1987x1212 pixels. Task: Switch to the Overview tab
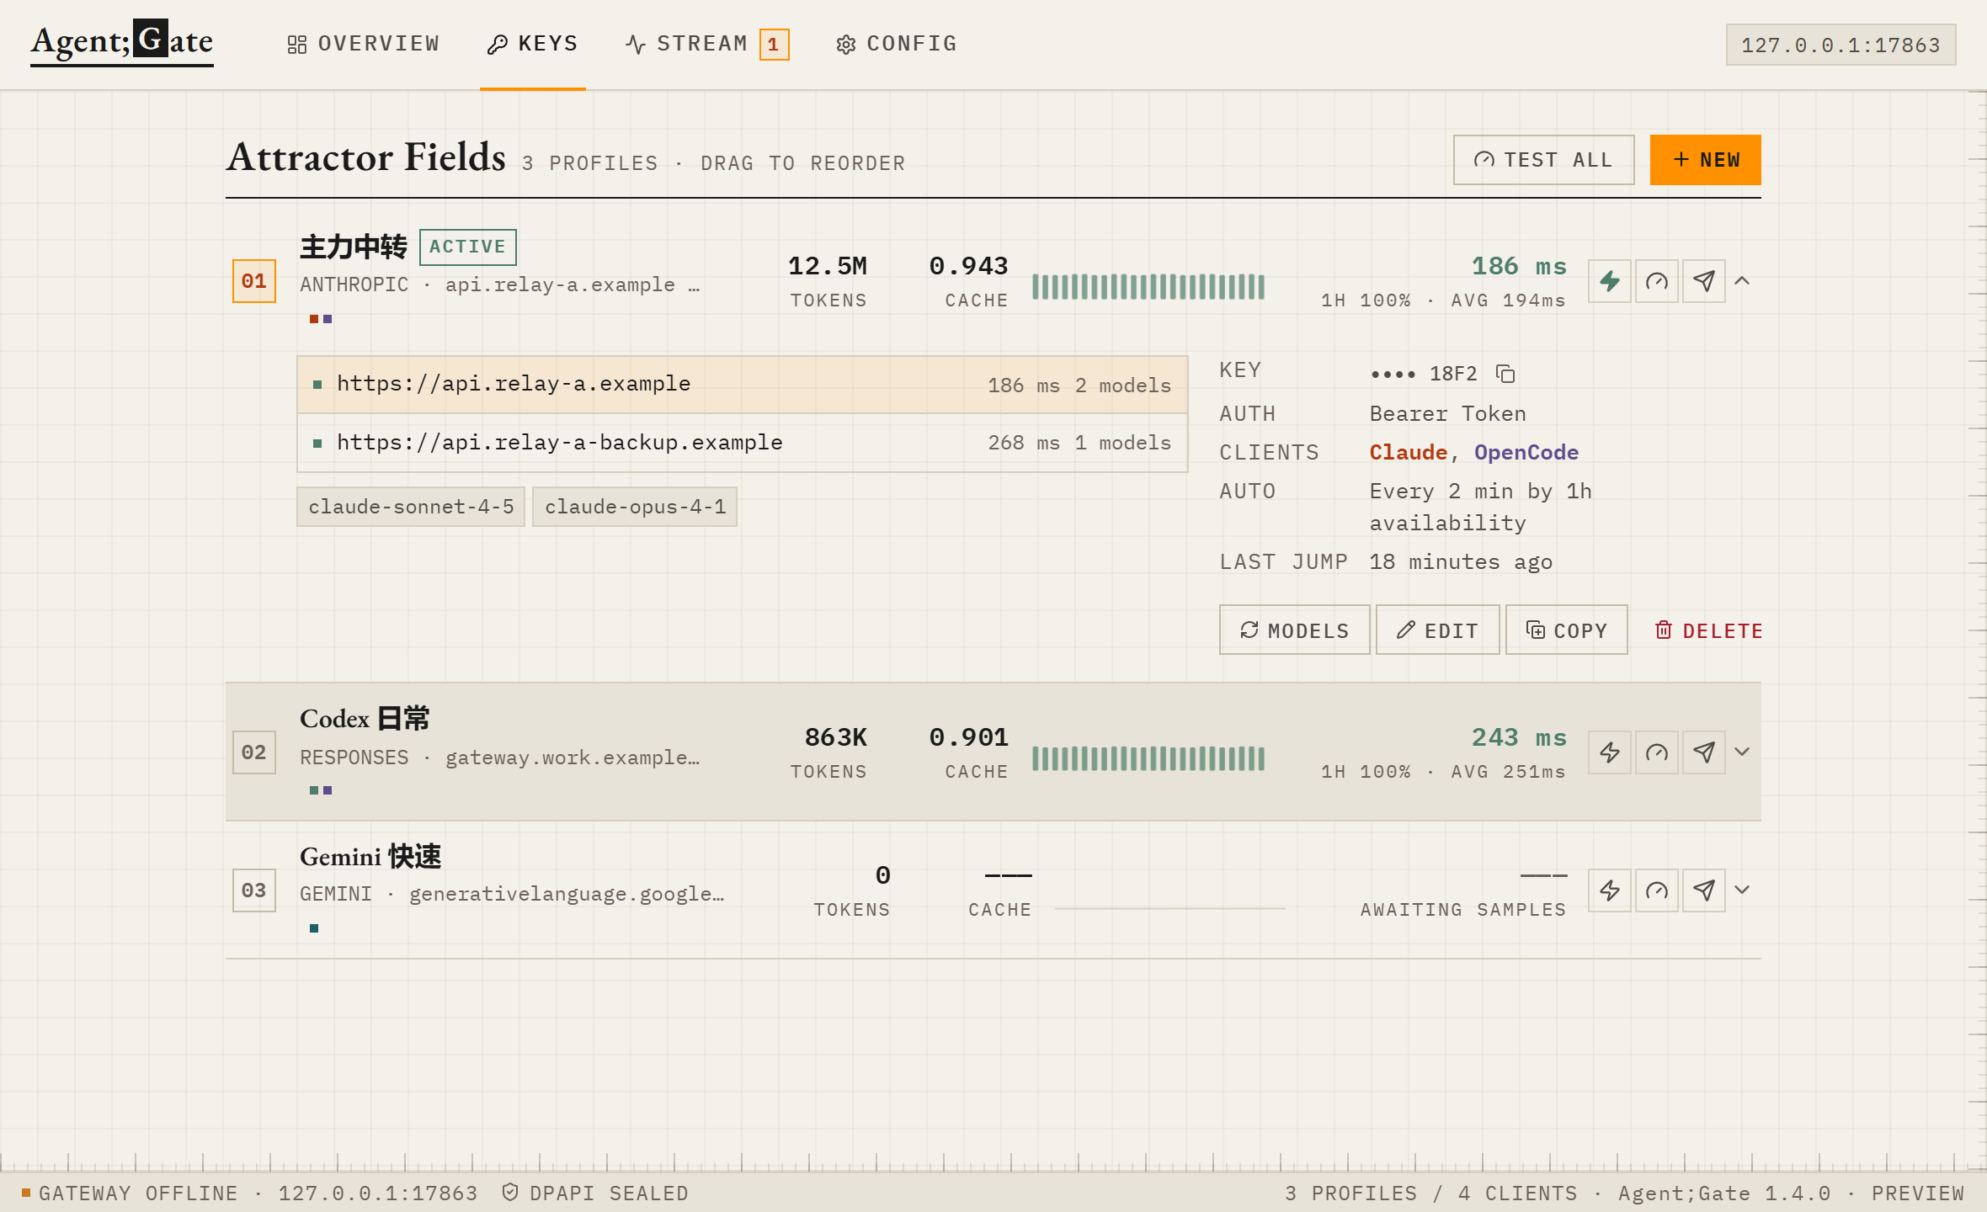pyautogui.click(x=363, y=44)
